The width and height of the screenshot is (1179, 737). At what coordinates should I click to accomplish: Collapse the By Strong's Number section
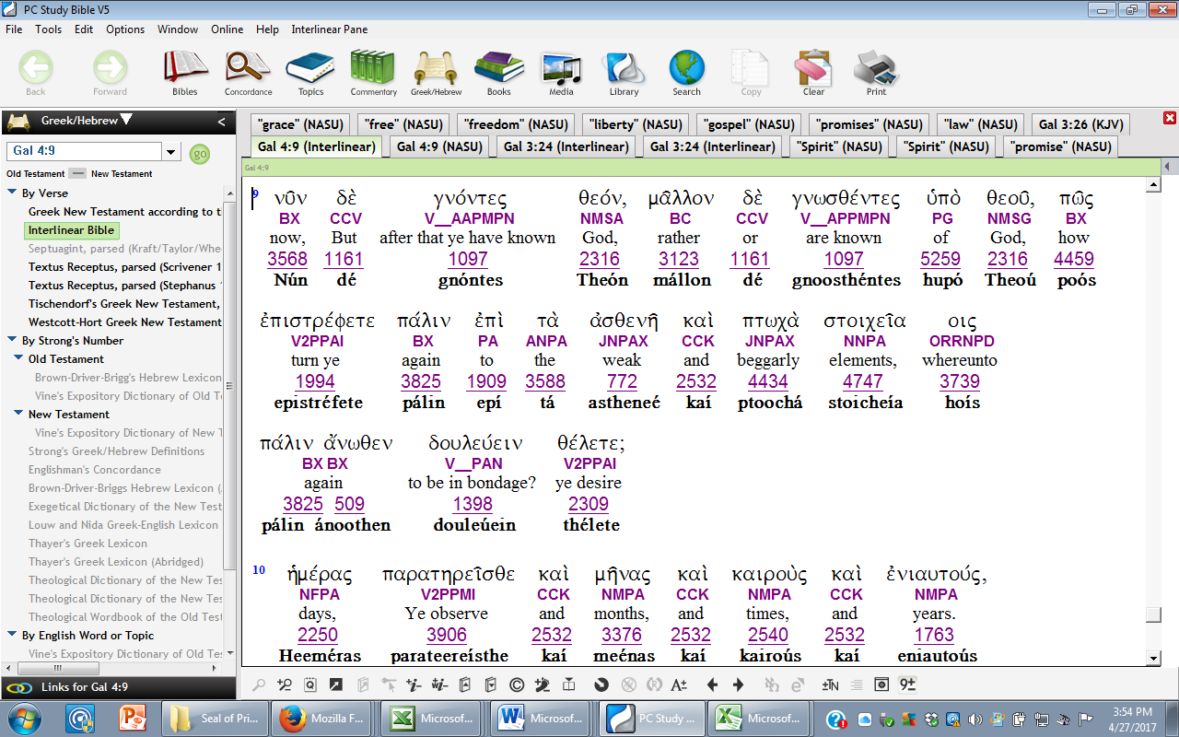coord(13,340)
